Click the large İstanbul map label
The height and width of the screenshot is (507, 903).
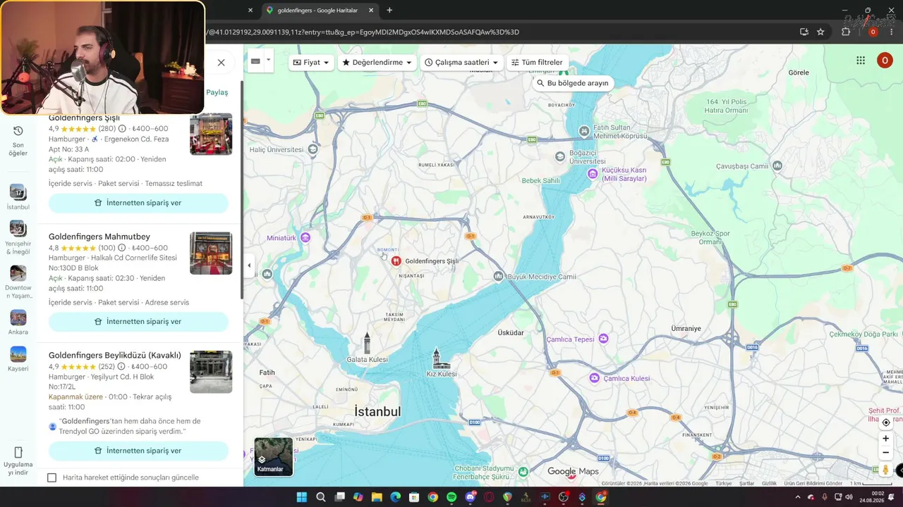tap(377, 411)
